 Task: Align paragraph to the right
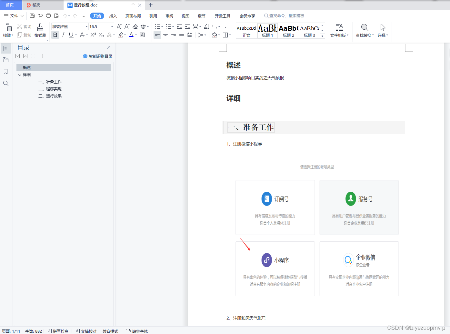pyautogui.click(x=174, y=35)
